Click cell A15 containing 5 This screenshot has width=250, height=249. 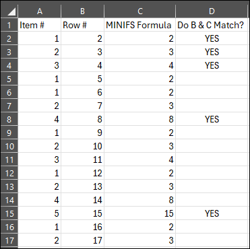40,213
